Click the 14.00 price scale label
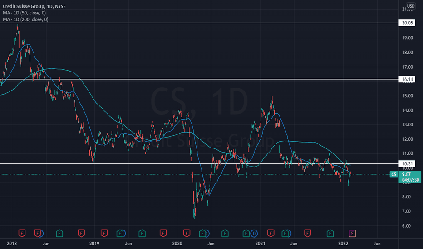Screen dimensions: 423x249 [x=408, y=110]
